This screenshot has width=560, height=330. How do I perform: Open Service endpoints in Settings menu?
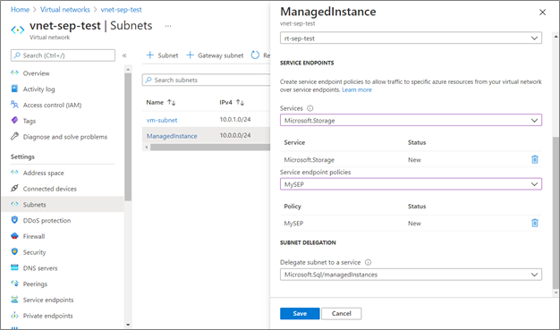tap(48, 300)
